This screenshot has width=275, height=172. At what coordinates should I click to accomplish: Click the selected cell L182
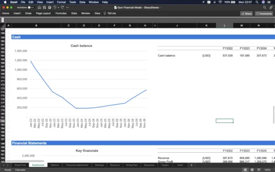pos(225,121)
